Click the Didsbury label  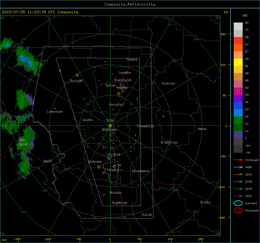pos(109,129)
